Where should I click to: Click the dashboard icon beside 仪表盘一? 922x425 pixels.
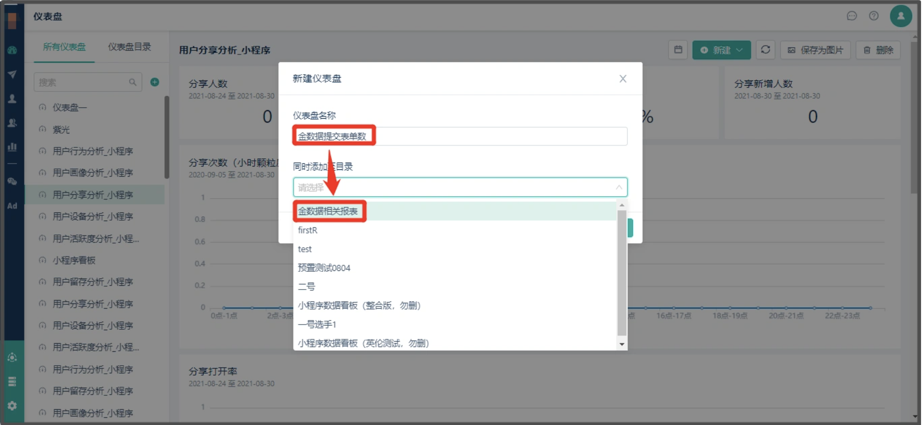(x=43, y=108)
